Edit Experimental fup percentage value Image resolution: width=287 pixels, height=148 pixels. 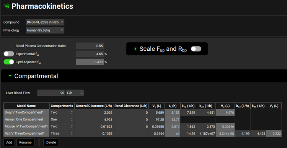[x=90, y=54]
